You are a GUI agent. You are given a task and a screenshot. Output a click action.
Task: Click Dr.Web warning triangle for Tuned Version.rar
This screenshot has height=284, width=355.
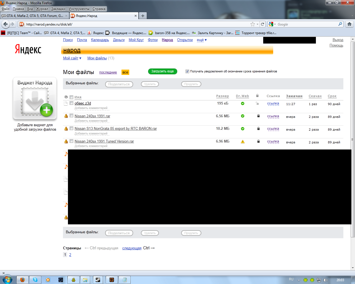pos(243,141)
